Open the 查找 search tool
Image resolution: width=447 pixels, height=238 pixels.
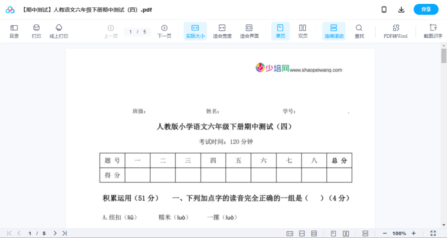click(x=359, y=31)
